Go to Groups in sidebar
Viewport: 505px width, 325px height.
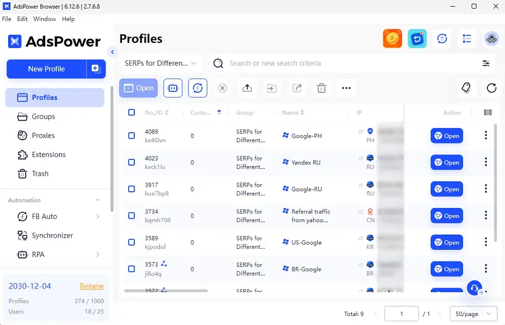click(x=55, y=117)
